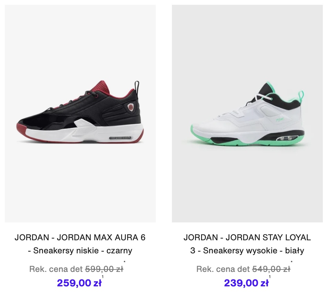328x297 pixels.
Task: Click the asterisk after the 549,00 zł price
Action: click(x=292, y=262)
